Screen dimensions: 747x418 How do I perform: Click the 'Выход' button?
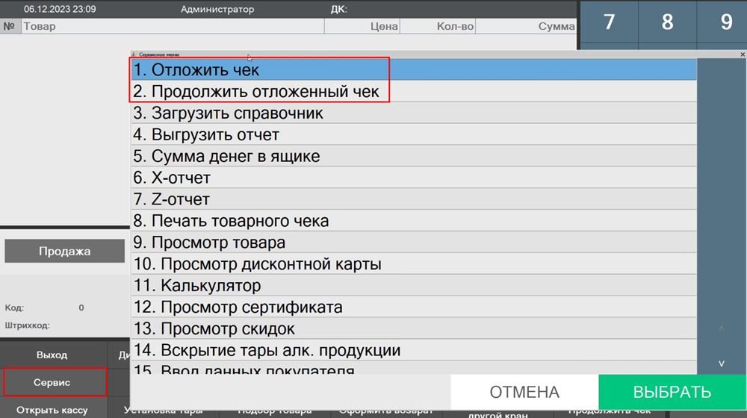point(52,355)
